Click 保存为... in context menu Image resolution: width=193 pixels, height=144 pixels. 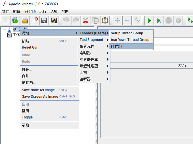point(49,82)
